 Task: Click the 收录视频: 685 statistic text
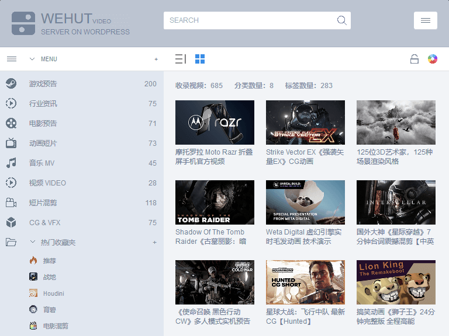point(199,85)
